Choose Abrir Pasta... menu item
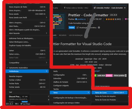The width and height of the screenshot is (132, 109). click(x=27, y=26)
